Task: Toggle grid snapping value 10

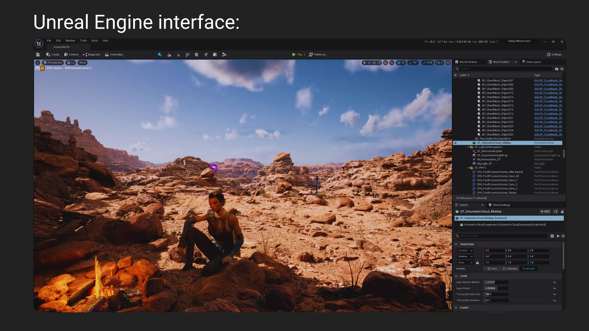Action: coord(401,63)
